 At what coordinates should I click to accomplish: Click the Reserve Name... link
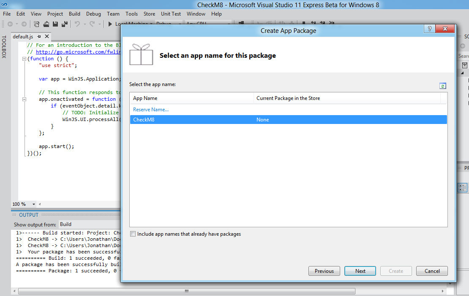coord(151,110)
